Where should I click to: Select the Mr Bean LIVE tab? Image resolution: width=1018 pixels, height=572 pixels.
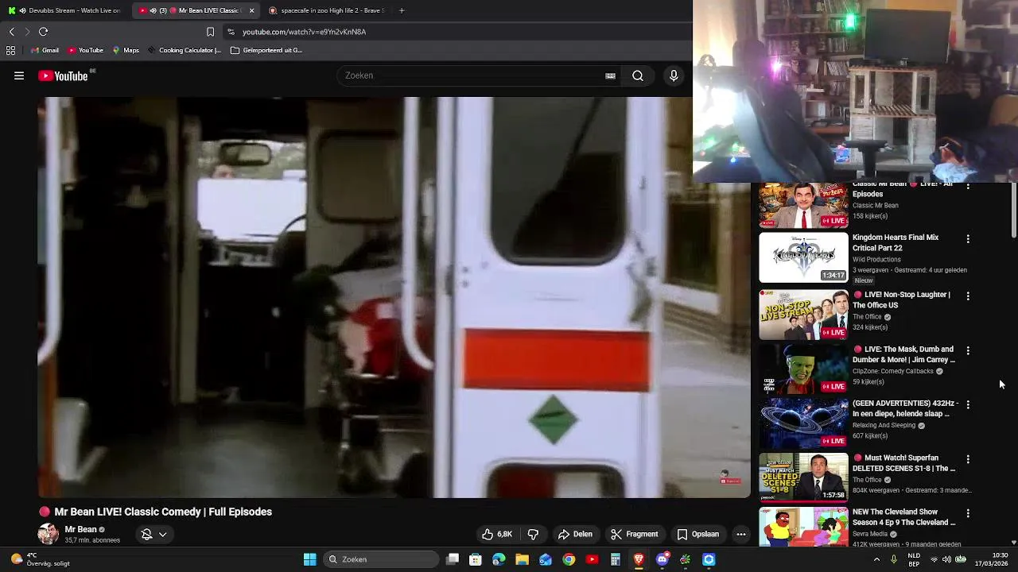coord(196,10)
